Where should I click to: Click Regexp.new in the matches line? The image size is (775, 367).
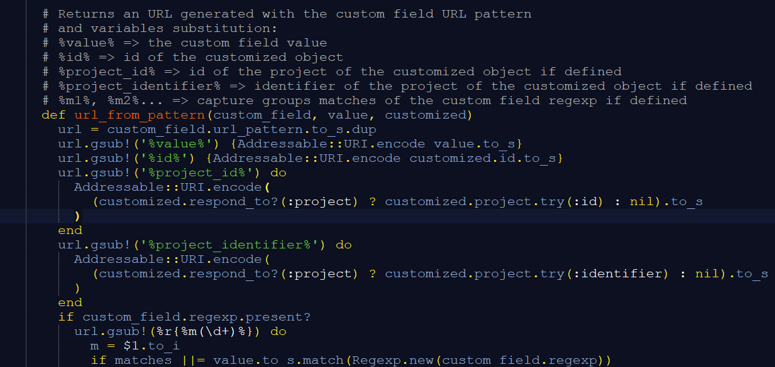coord(394,360)
